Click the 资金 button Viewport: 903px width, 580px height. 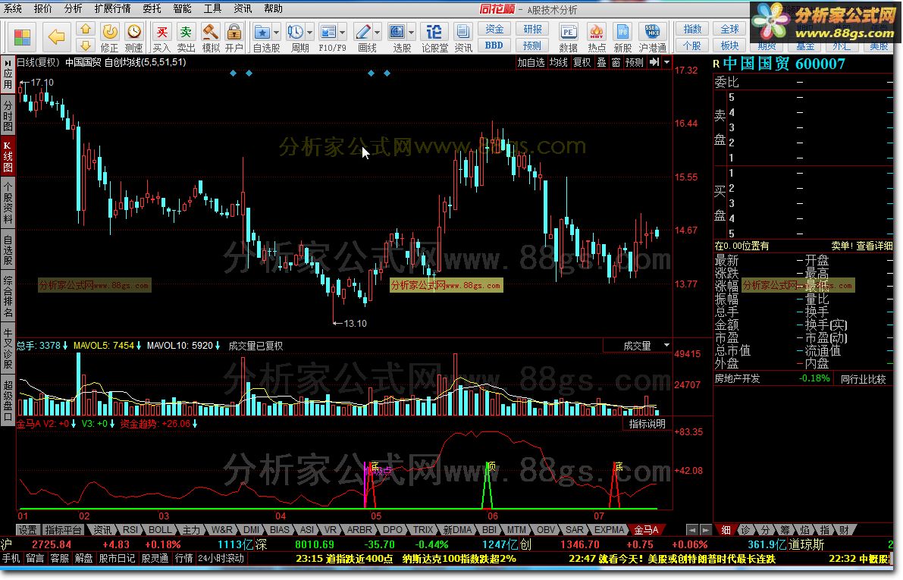pyautogui.click(x=494, y=30)
